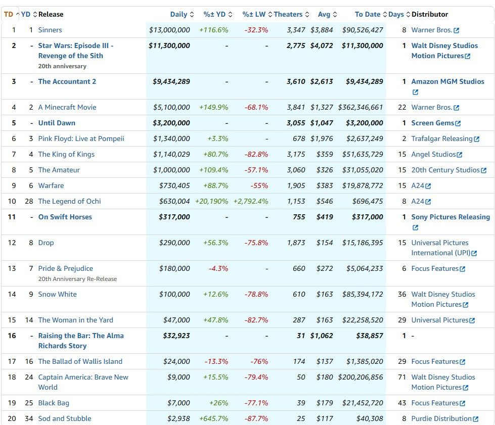This screenshot has width=495, height=425.
Task: Go to the Black Bag release page
Action: [54, 403]
